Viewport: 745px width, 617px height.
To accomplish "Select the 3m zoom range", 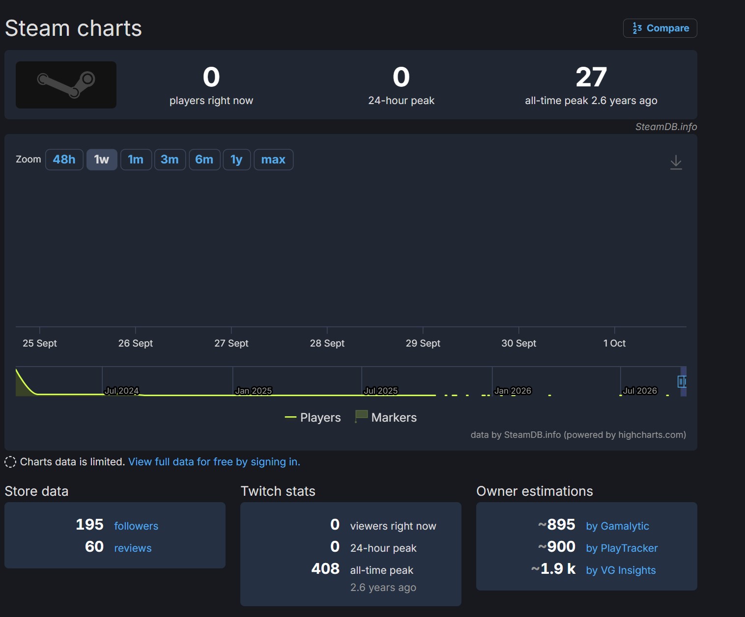I will (x=170, y=160).
